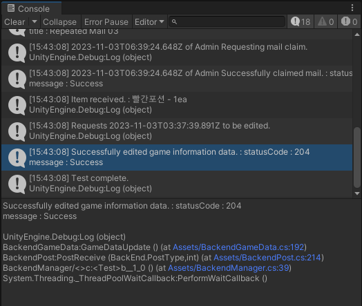Toggle info log messages filter showing 18

tap(301, 22)
